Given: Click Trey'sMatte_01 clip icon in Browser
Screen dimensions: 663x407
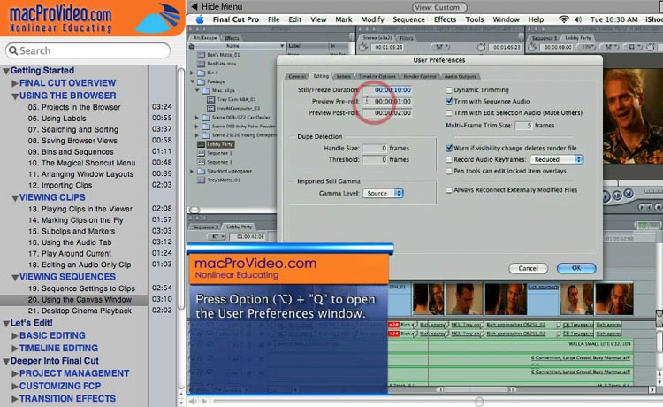Looking at the screenshot, I should click(201, 180).
